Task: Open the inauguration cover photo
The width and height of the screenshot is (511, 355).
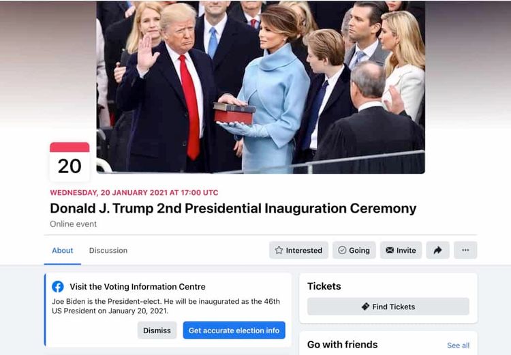Action: [x=261, y=87]
